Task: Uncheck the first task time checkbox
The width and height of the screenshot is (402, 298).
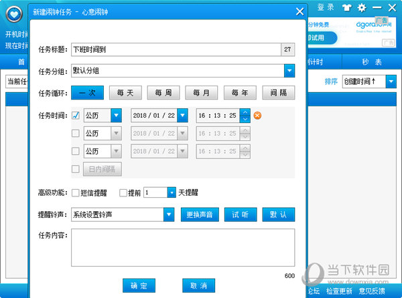Action: pos(76,116)
